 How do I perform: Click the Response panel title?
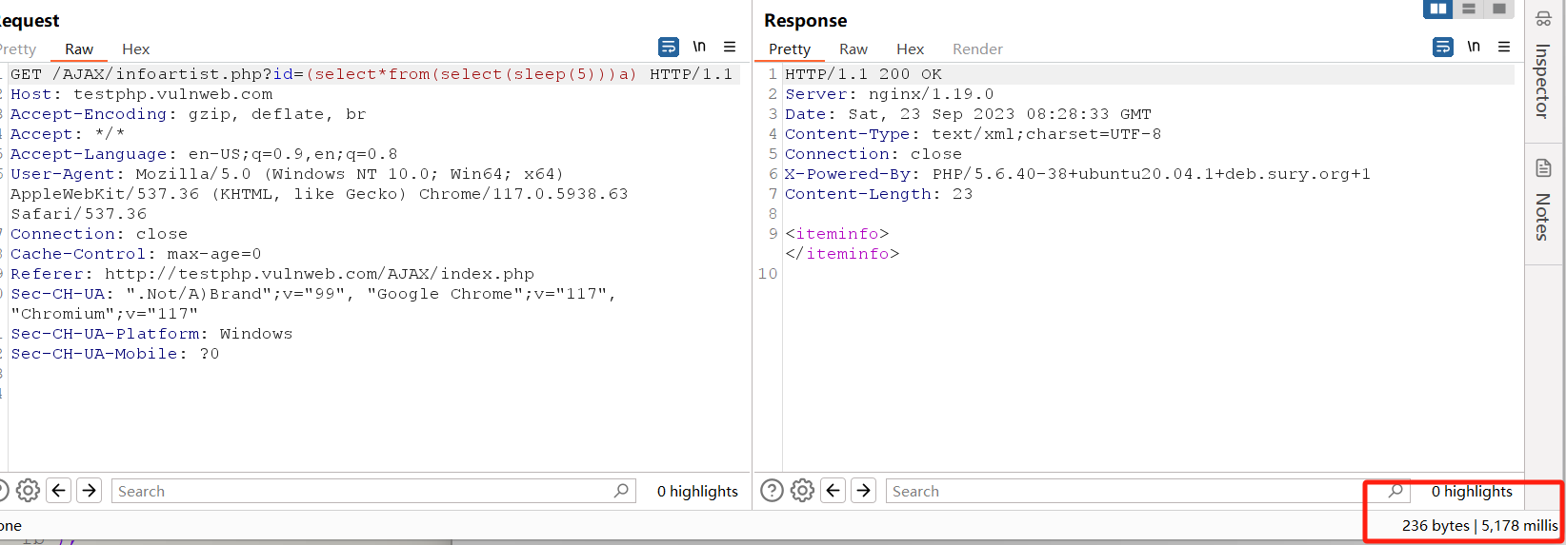pos(805,21)
